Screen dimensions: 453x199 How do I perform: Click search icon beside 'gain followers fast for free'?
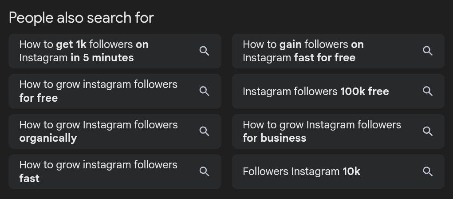(428, 51)
